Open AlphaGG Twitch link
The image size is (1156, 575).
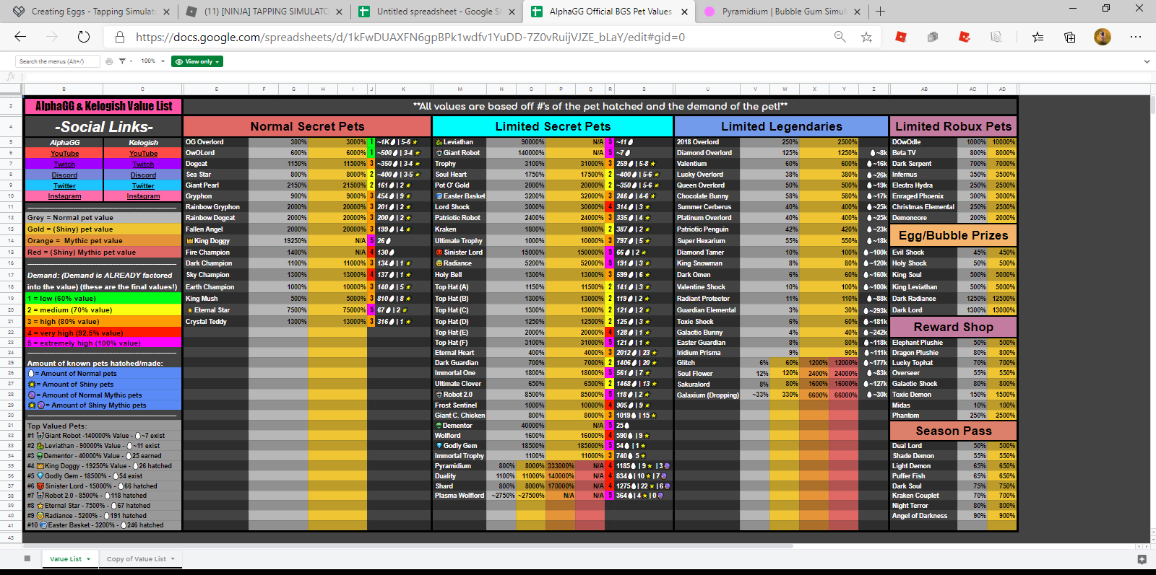[64, 164]
